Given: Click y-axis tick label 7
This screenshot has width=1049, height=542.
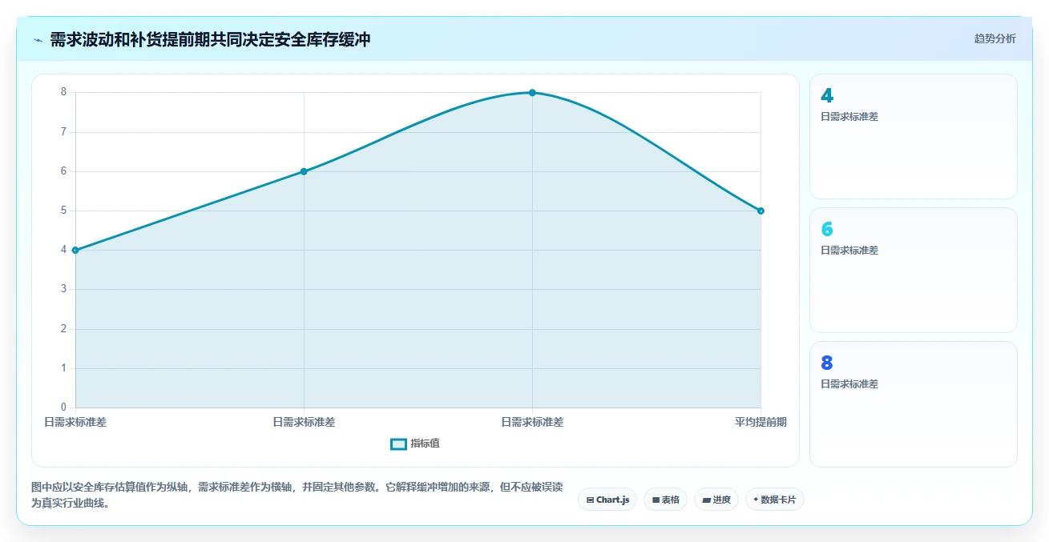Looking at the screenshot, I should (x=64, y=131).
